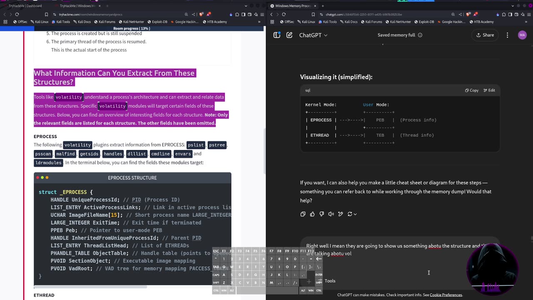Open the regenerate response dropdown

click(x=352, y=214)
